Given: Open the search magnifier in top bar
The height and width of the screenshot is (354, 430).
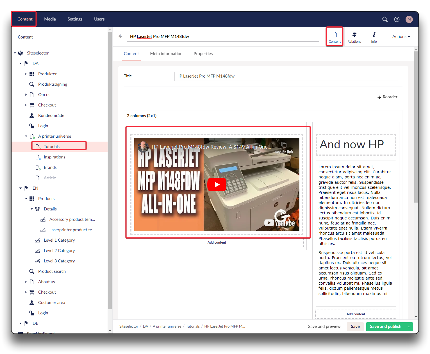Looking at the screenshot, I should [x=385, y=19].
